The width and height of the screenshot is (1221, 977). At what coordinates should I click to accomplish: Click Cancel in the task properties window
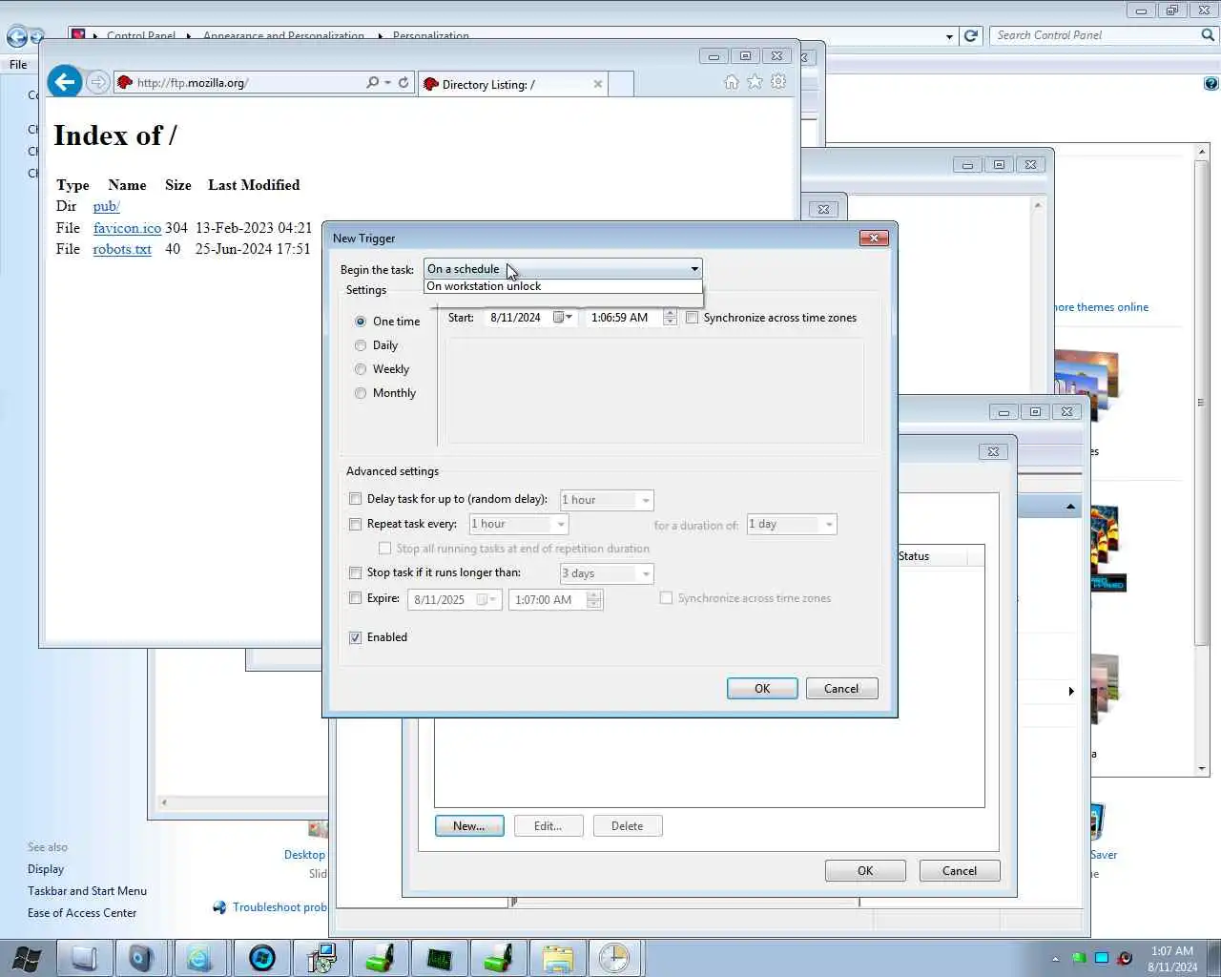click(x=960, y=871)
